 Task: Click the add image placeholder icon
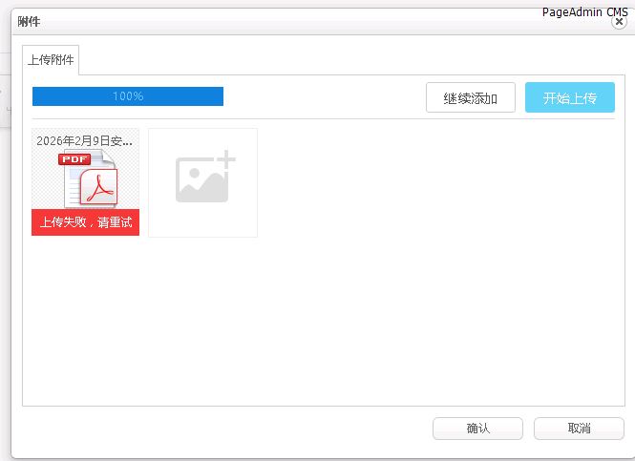coord(202,182)
